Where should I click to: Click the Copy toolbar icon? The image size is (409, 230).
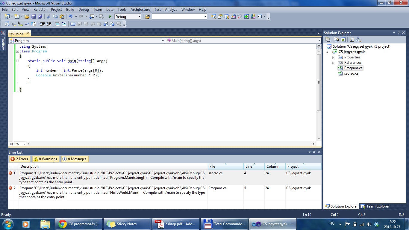[55, 17]
